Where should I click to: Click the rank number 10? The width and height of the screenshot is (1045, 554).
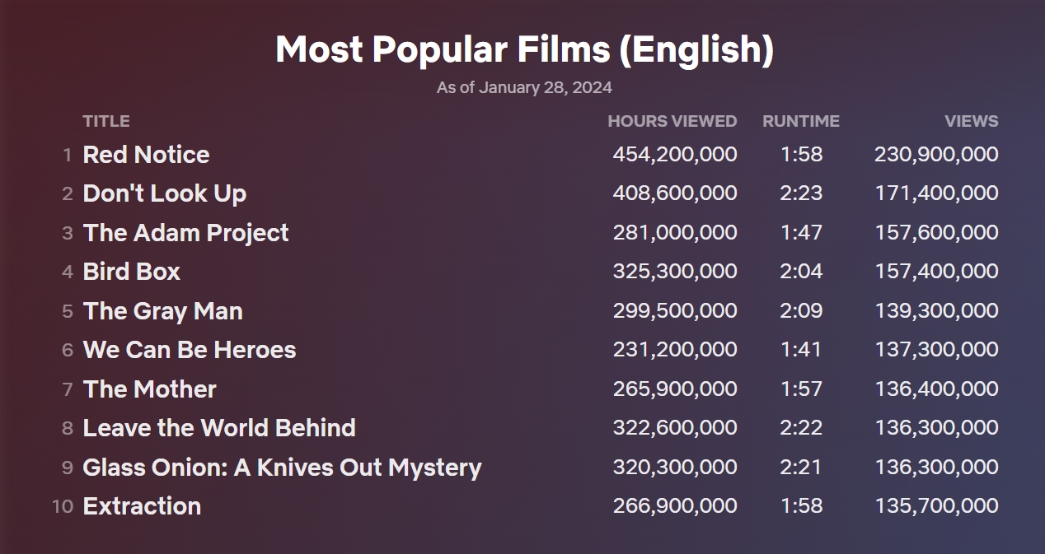click(63, 506)
